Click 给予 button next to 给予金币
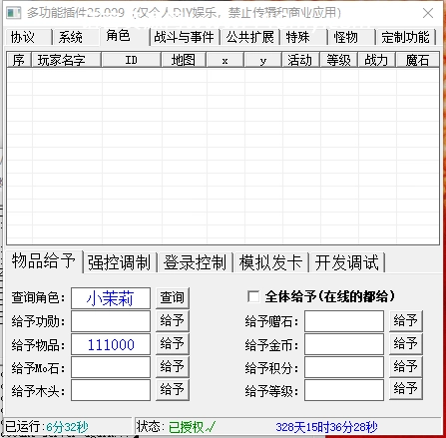 point(406,344)
